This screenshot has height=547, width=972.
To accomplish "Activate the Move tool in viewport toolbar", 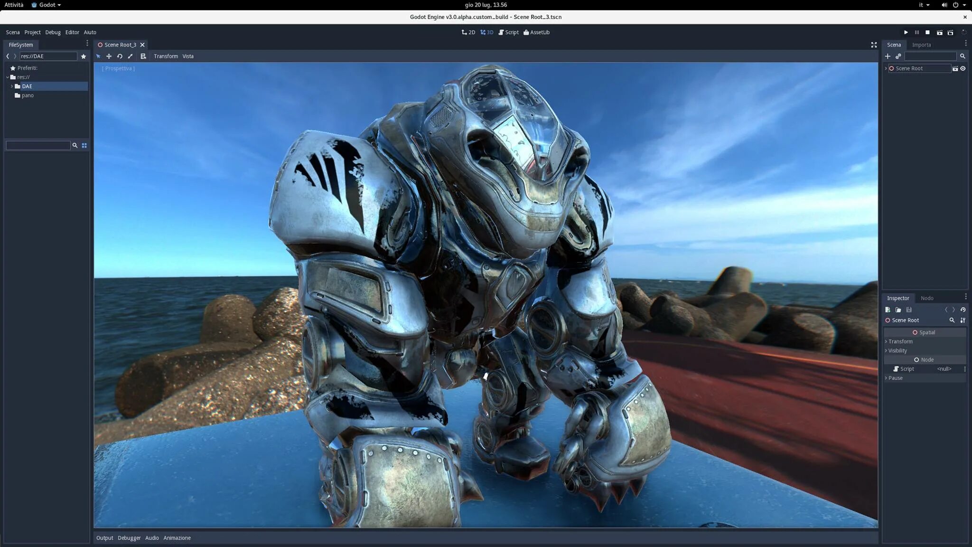I will pyautogui.click(x=109, y=56).
